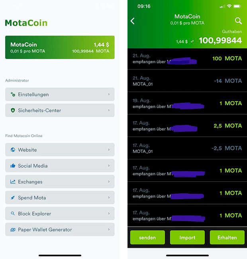Tap the search magnifier icon in wallet header
The height and width of the screenshot is (259, 247).
238,21
